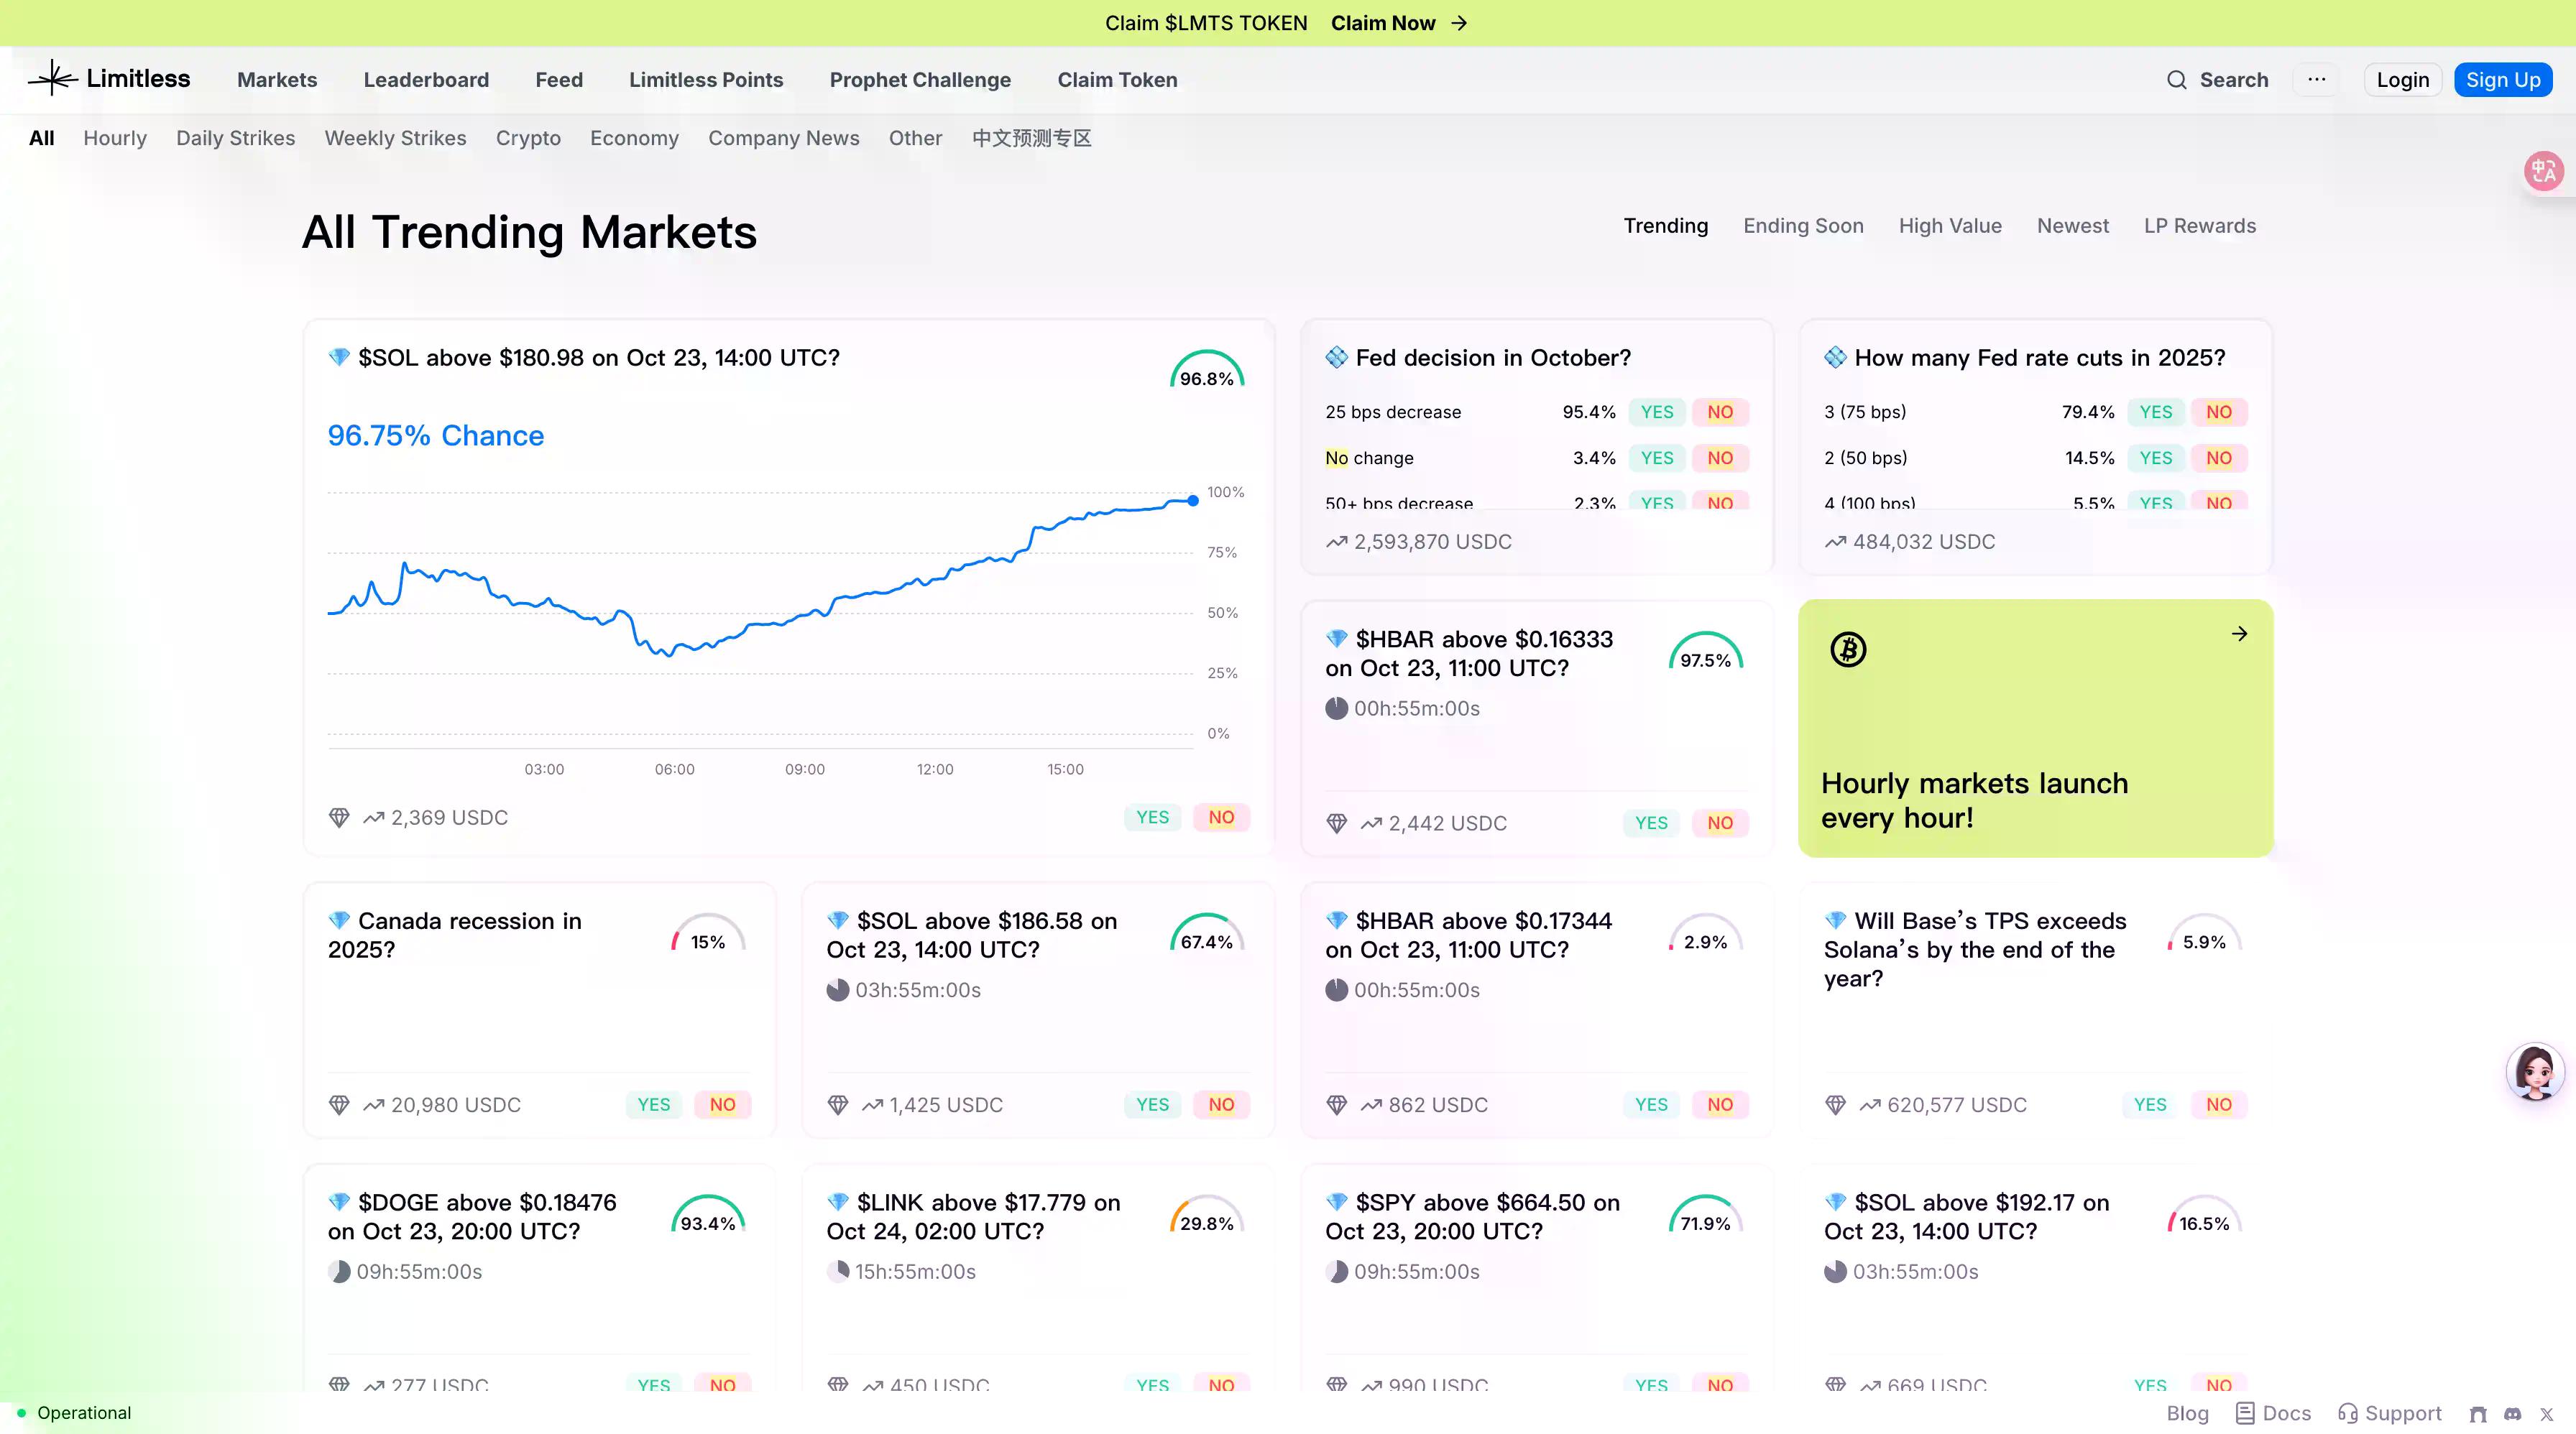
Task: Click the arrow on Hourly markets banner
Action: (2239, 634)
